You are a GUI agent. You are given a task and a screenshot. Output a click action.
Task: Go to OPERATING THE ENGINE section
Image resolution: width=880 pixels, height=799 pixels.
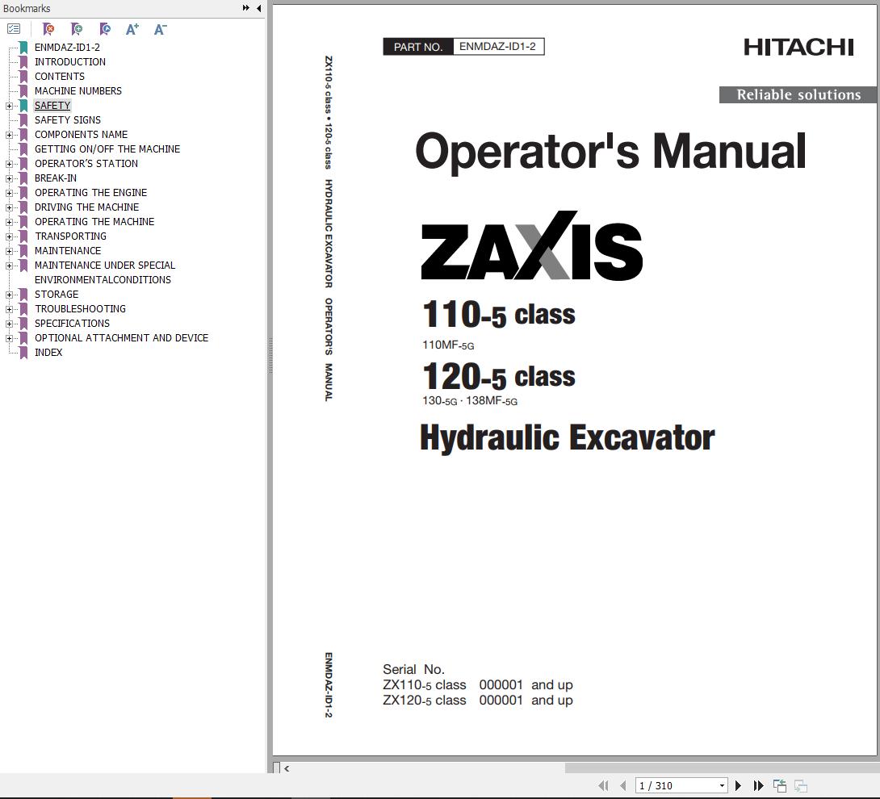coord(91,192)
